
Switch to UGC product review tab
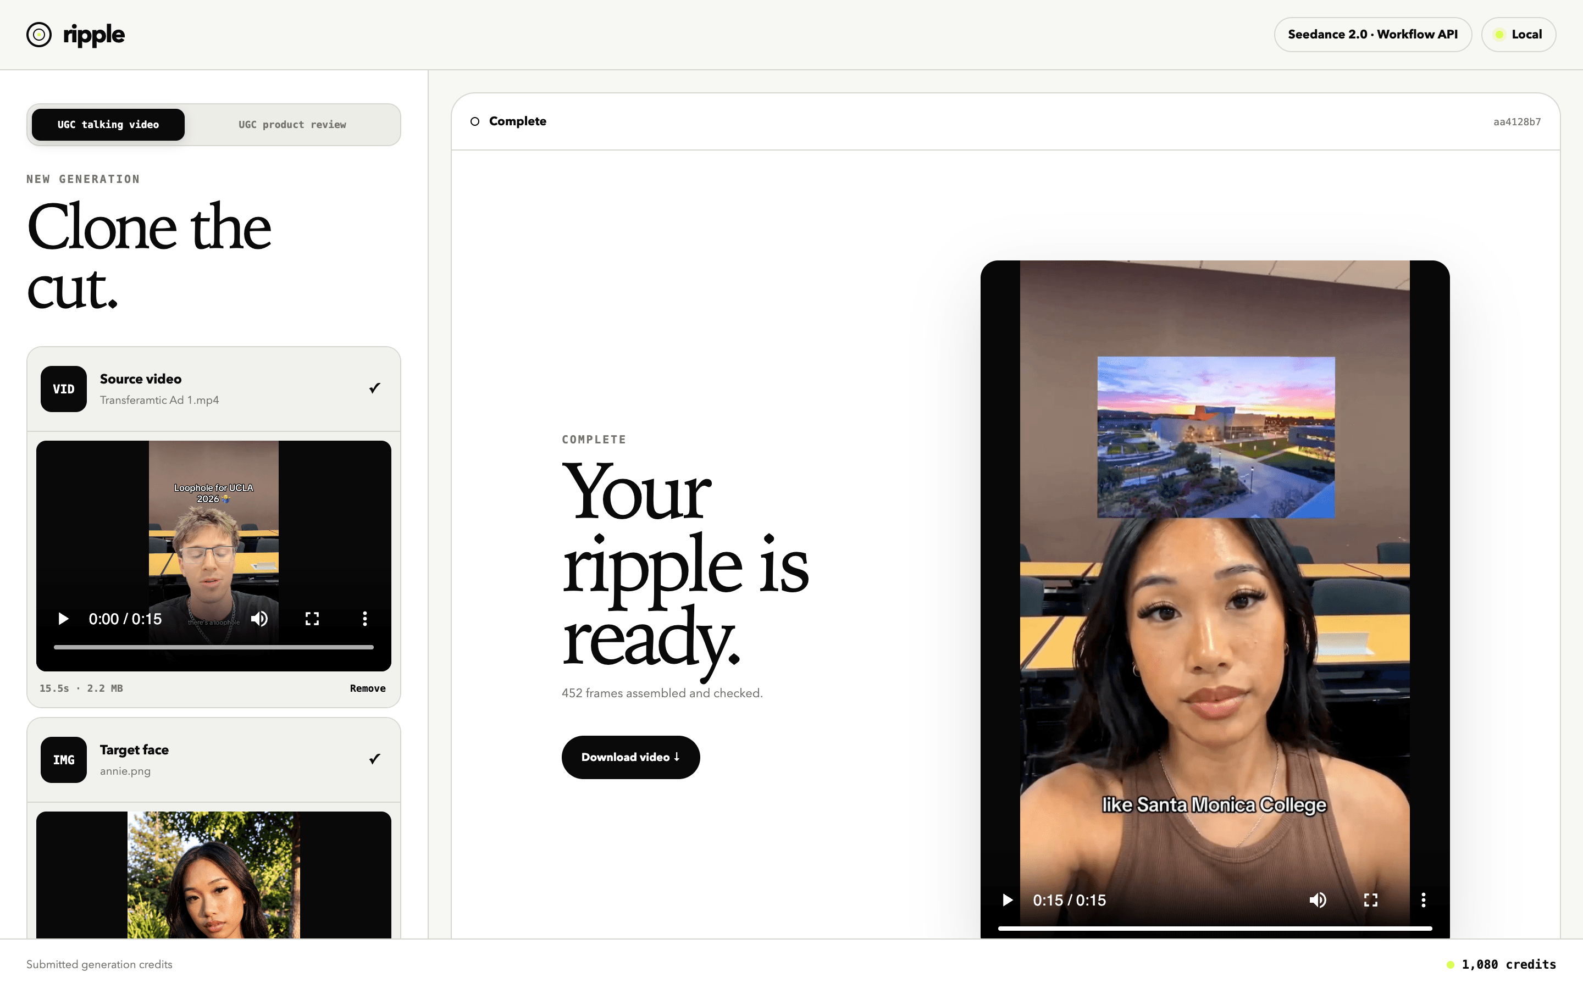[x=292, y=124]
